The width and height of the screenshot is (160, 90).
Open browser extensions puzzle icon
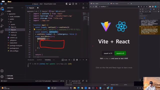tap(150, 6)
